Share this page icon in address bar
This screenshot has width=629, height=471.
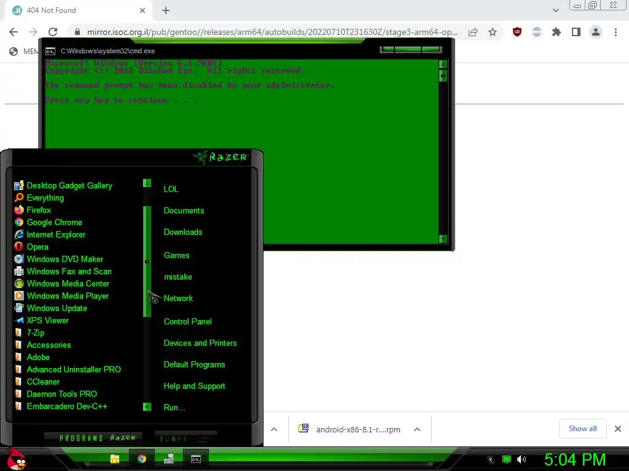tap(473, 32)
